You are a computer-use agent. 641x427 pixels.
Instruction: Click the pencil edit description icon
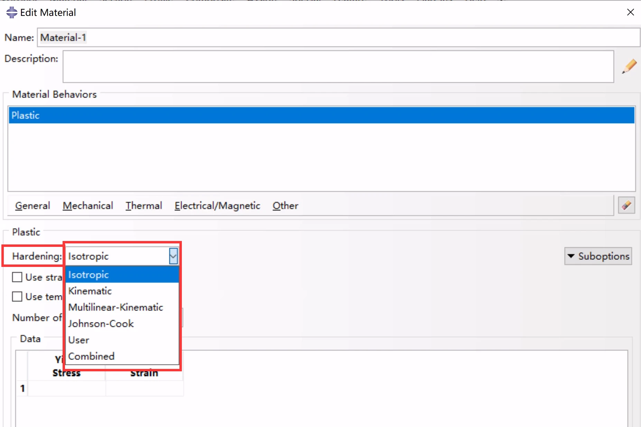click(x=629, y=66)
